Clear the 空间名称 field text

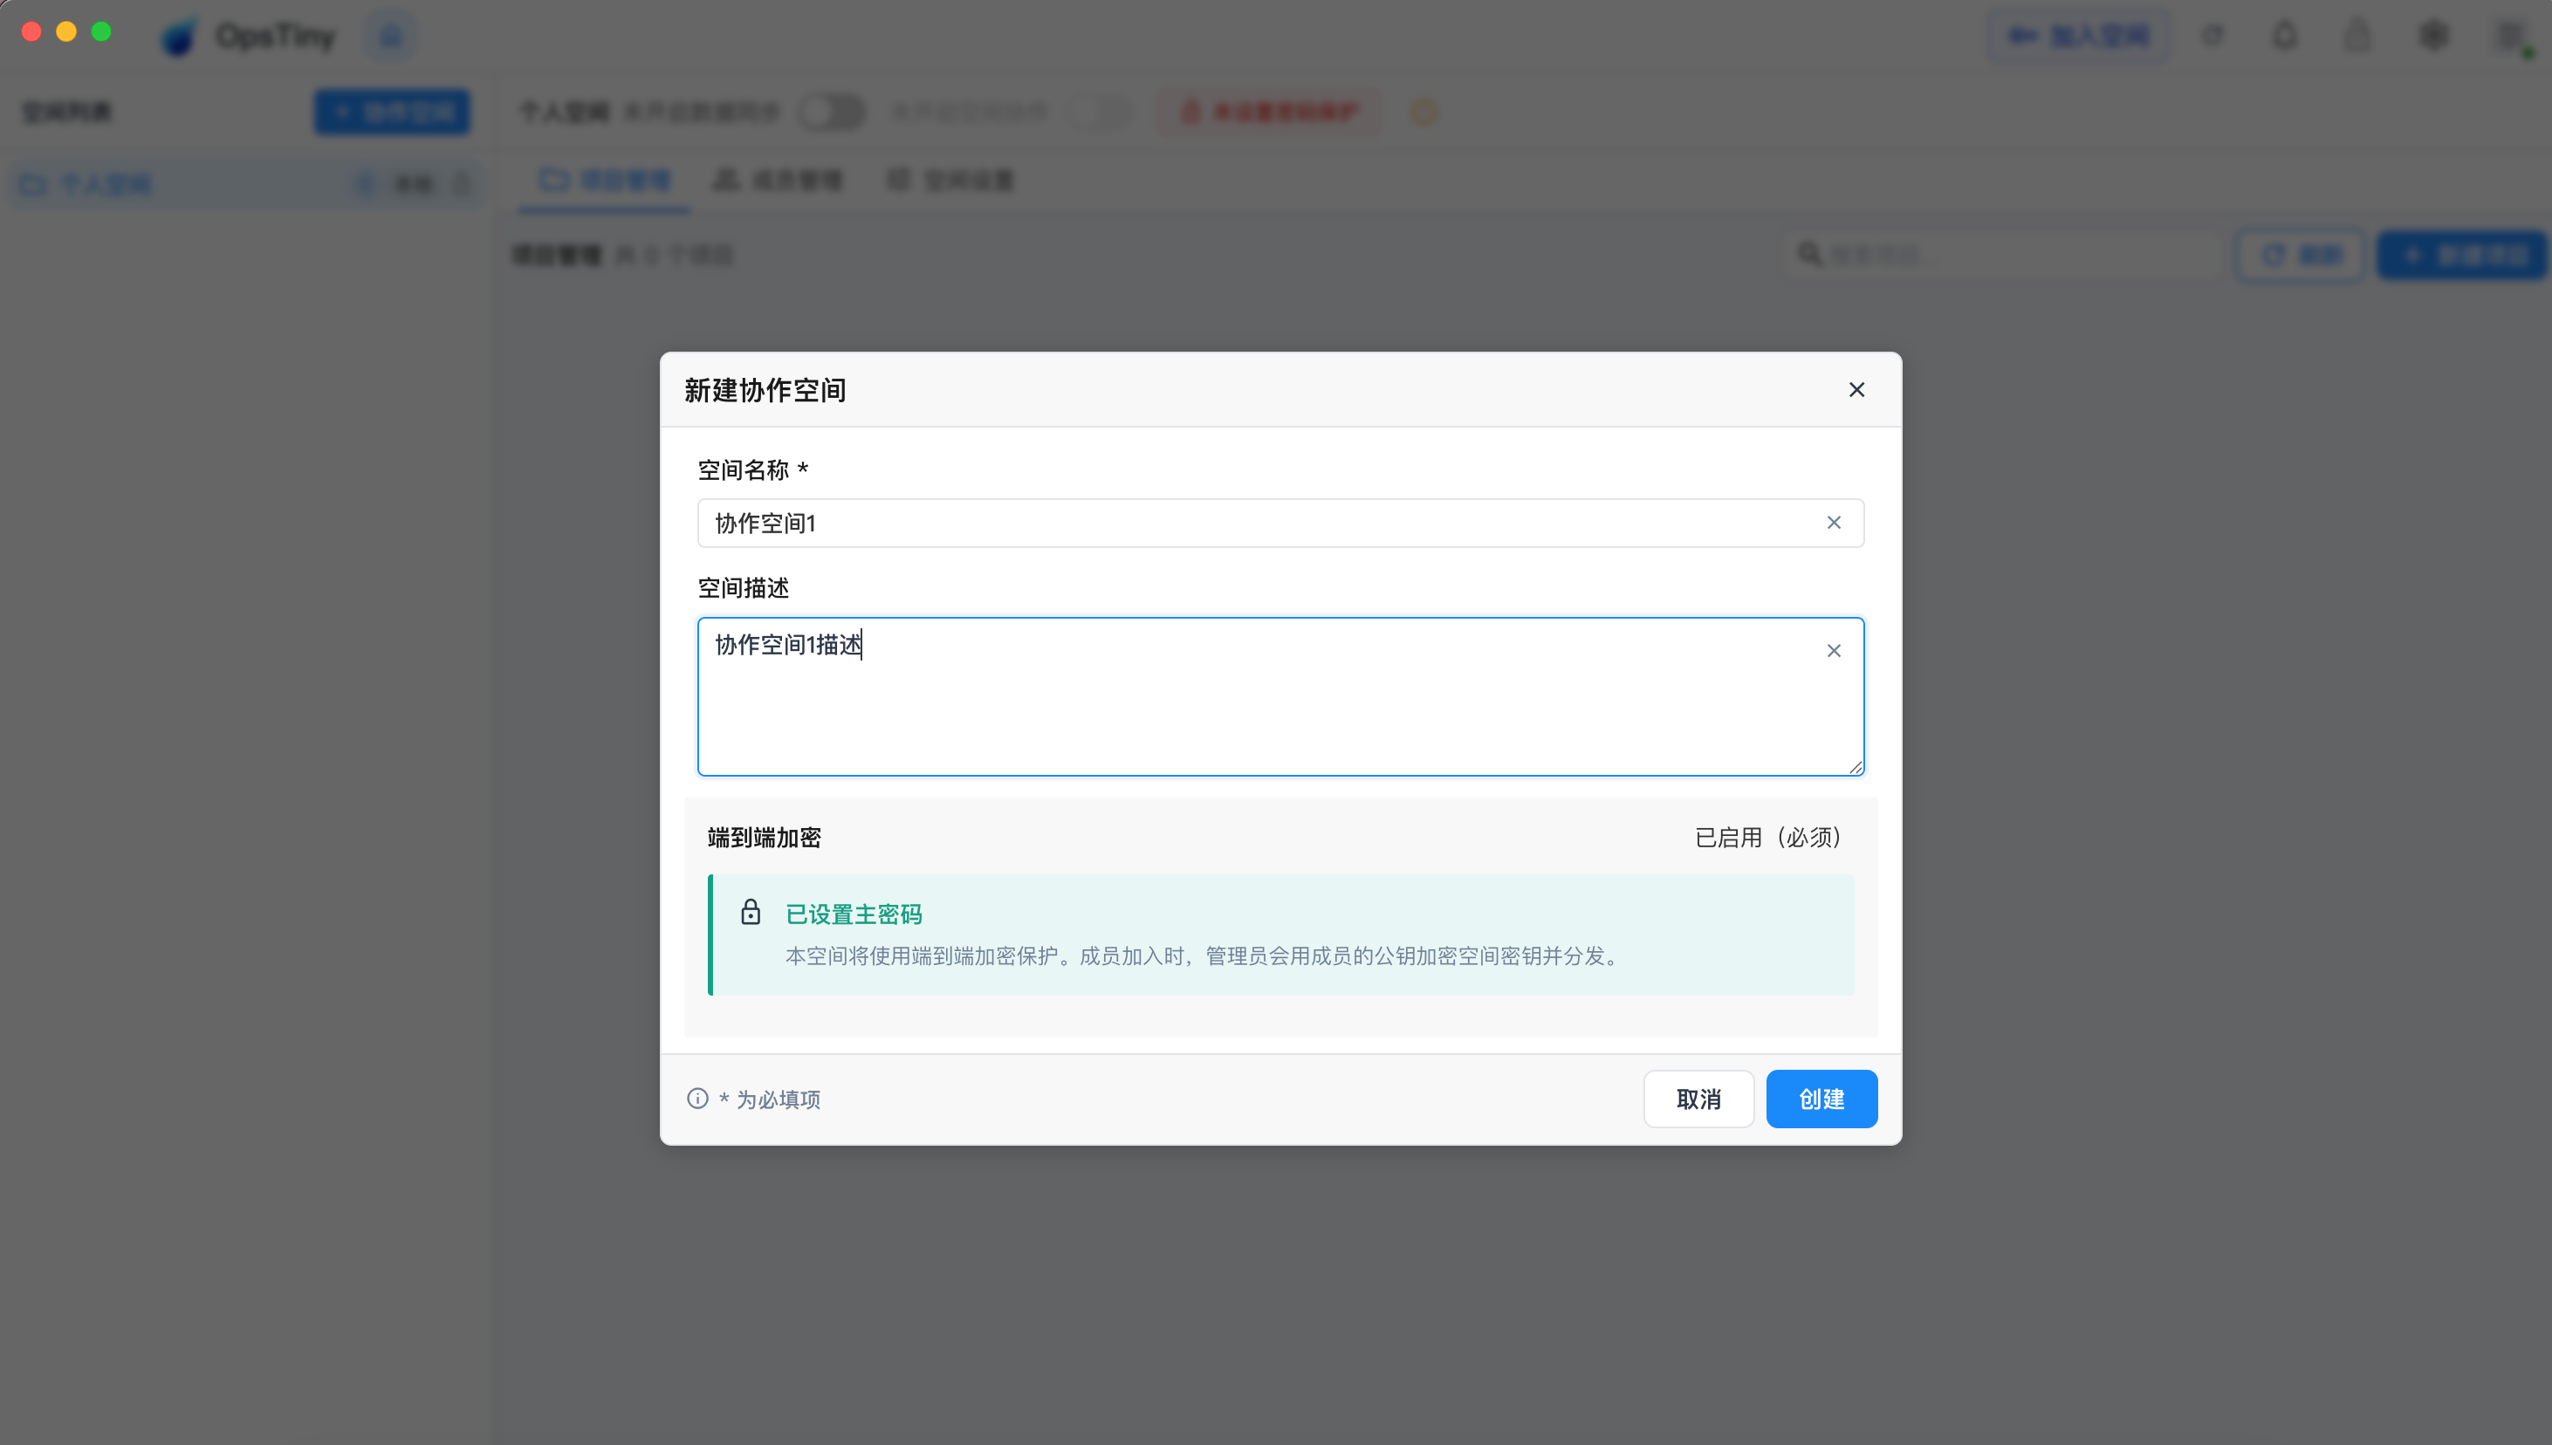[x=1834, y=523]
